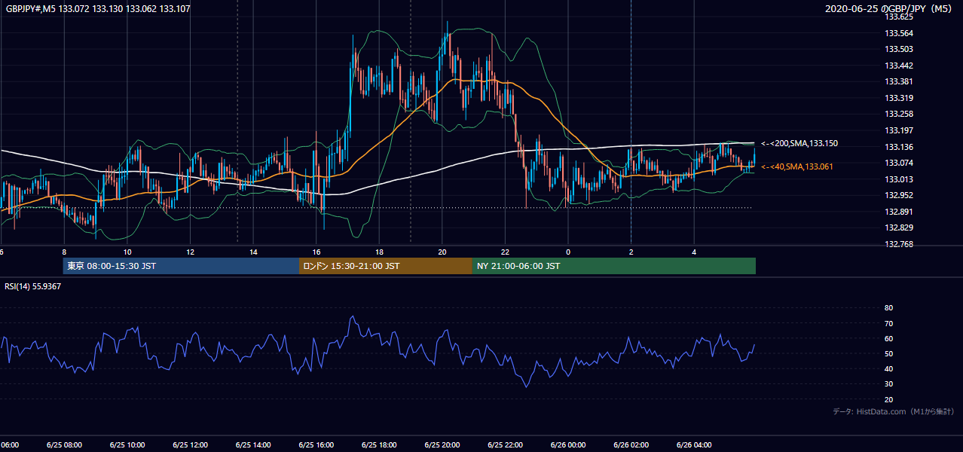
Task: Click the price axis value 132.829
Action: [x=899, y=228]
